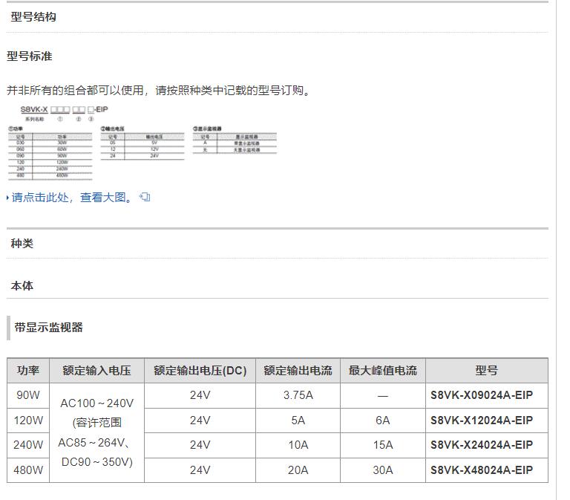Click the '带显示监视器' heading
The image size is (570, 500).
click(x=49, y=328)
